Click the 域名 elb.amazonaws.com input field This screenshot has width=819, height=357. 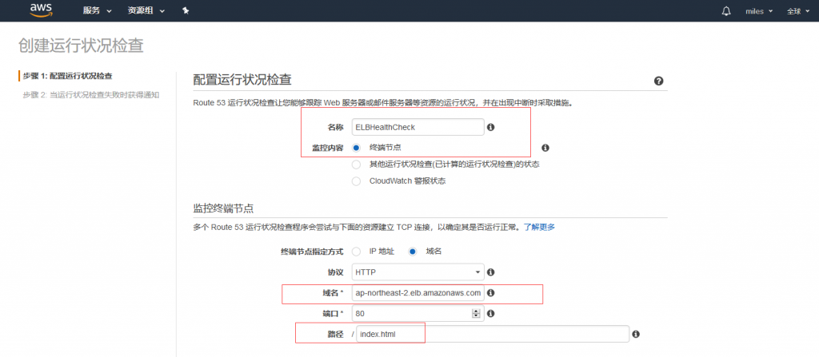(x=417, y=293)
